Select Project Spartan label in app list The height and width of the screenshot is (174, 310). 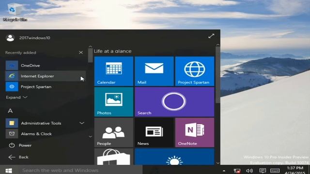click(x=36, y=87)
